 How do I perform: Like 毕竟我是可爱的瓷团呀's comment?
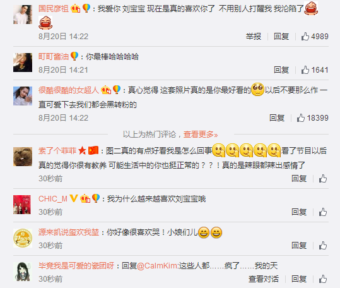pyautogui.click(x=323, y=279)
